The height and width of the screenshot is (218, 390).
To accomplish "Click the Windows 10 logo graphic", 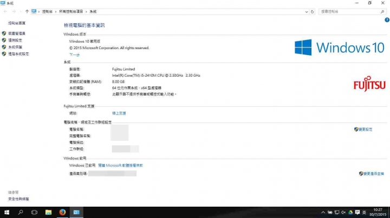I will 340,47.
